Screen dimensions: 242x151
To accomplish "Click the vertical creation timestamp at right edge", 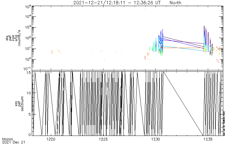I will tap(224, 123).
